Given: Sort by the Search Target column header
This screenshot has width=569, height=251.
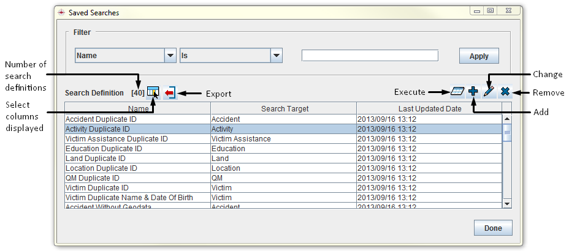Looking at the screenshot, I should [284, 108].
